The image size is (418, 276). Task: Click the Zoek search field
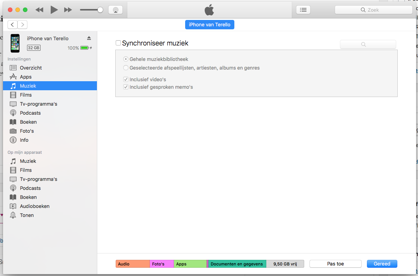click(373, 10)
